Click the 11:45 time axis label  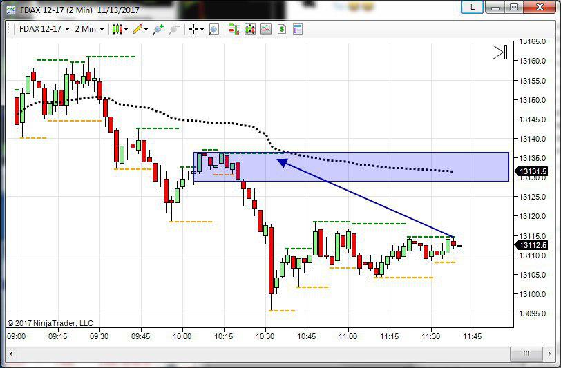tap(473, 336)
